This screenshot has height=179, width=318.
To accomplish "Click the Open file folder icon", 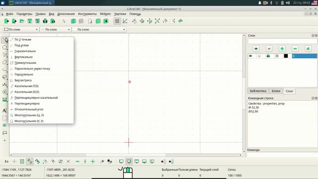I will click(x=22, y=21).
